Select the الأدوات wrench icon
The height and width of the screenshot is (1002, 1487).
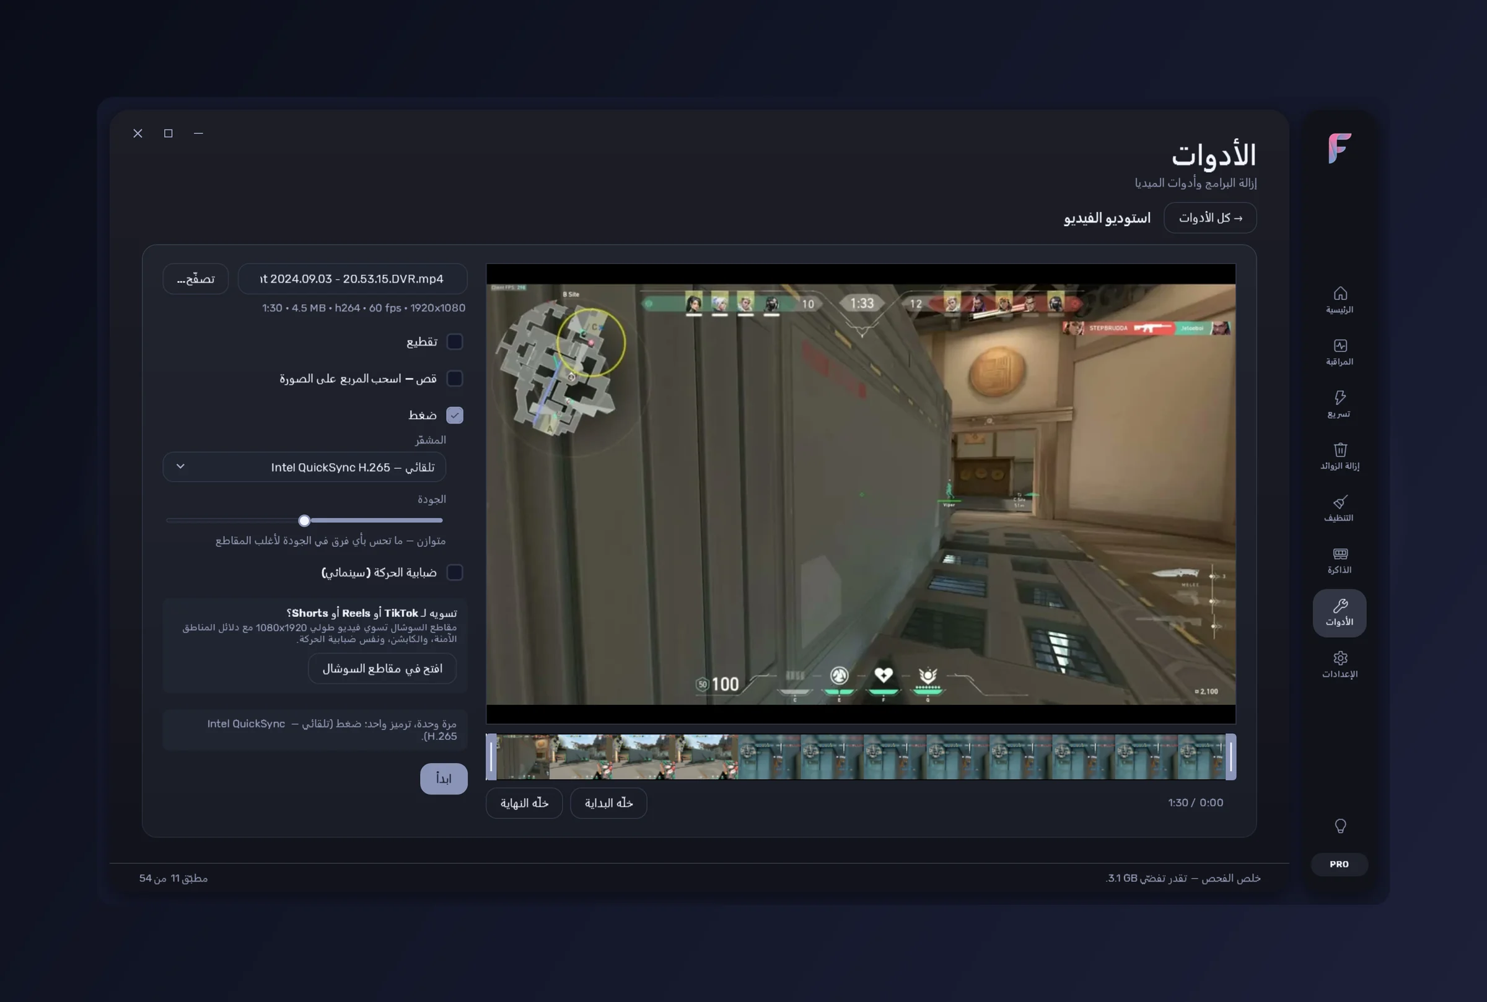tap(1340, 606)
